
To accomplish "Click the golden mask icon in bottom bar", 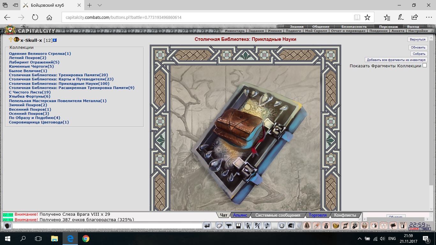I will (335, 226).
